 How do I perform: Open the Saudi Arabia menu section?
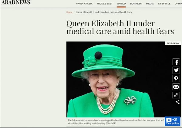coord(84,4)
